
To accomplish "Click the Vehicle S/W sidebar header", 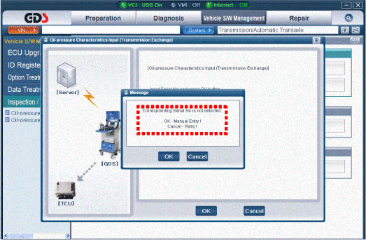I will pyautogui.click(x=22, y=41).
